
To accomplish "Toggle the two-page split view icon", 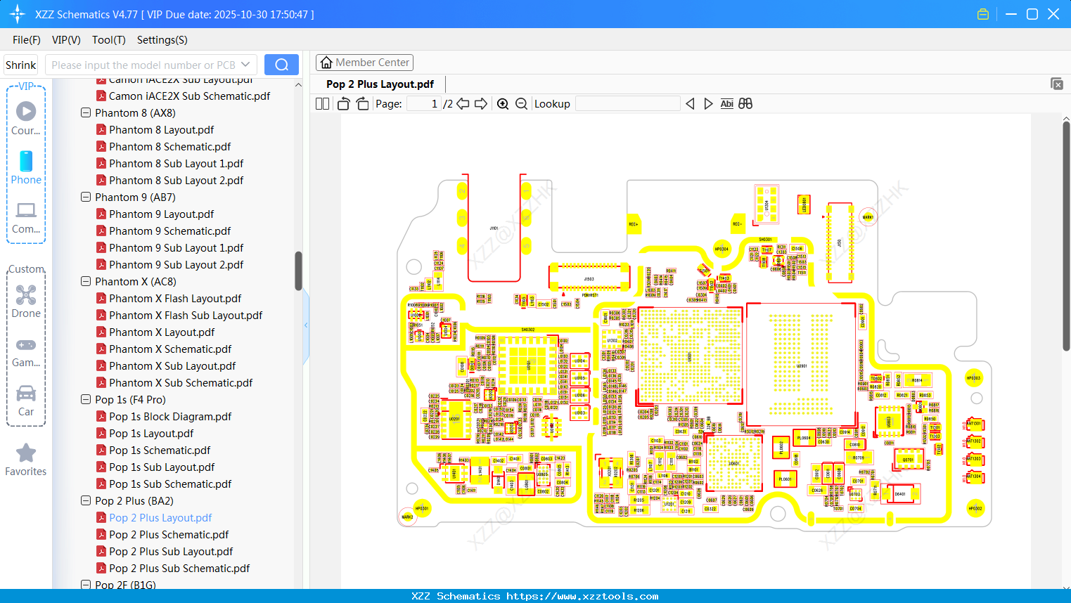I will [x=322, y=104].
